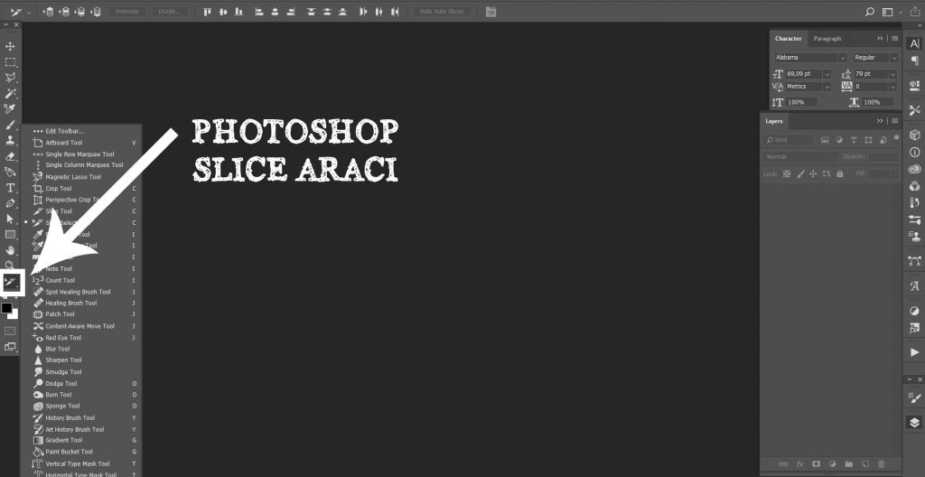Open the leading 79 pt dropdown

[x=893, y=74]
